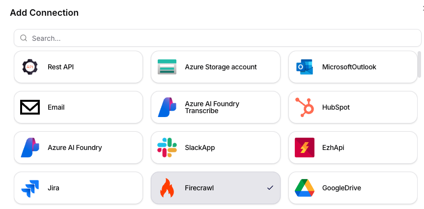Click the Slack logo icon

coord(167,148)
